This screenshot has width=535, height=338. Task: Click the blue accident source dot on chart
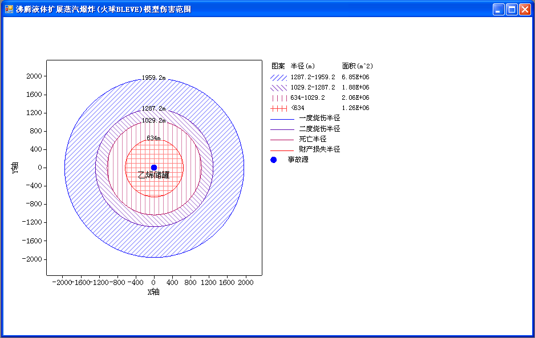pos(154,168)
